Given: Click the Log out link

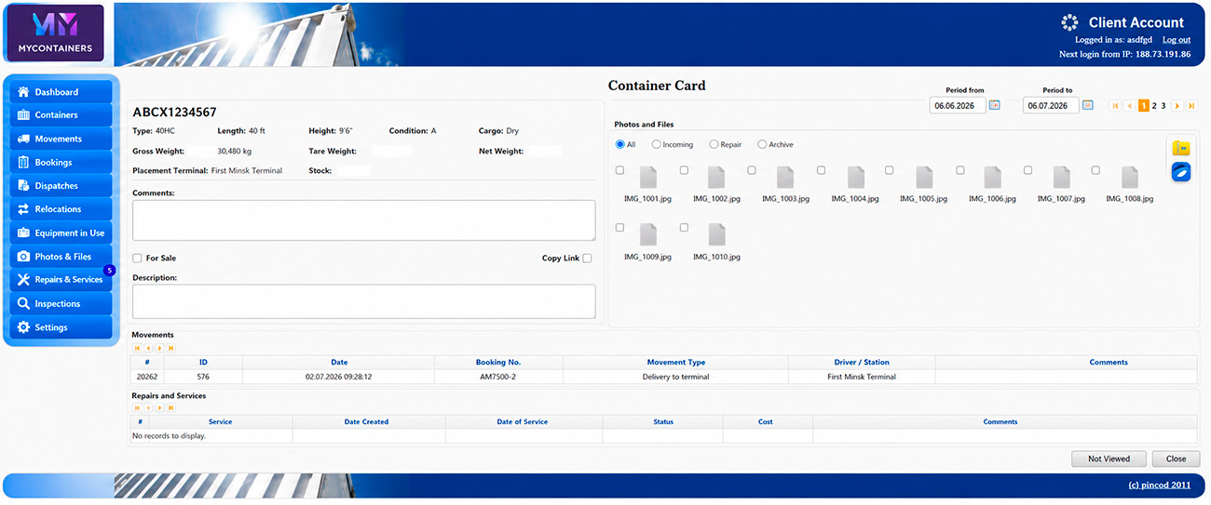Looking at the screenshot, I should 1177,40.
